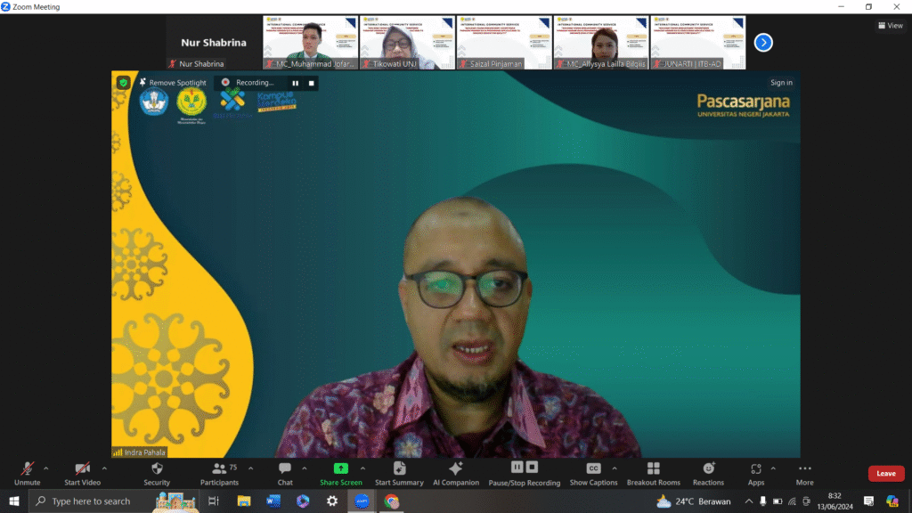Open the More menu

tap(804, 473)
